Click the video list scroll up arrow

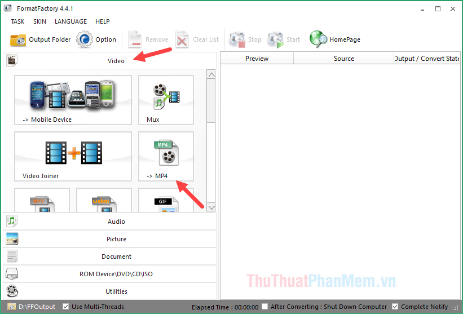pyautogui.click(x=211, y=74)
